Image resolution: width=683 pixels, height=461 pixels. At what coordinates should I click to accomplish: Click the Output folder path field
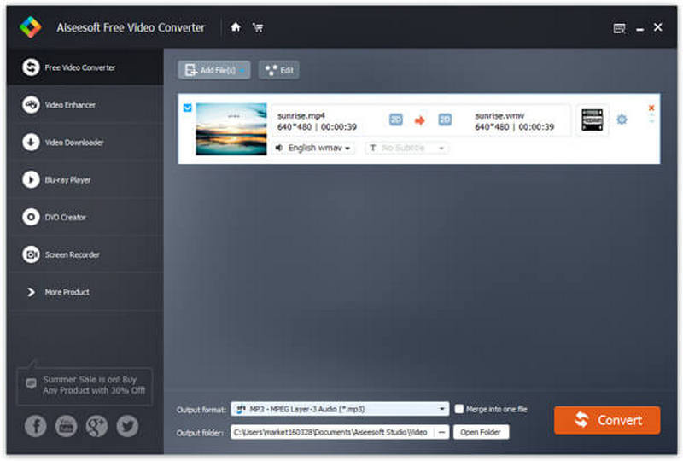(333, 432)
